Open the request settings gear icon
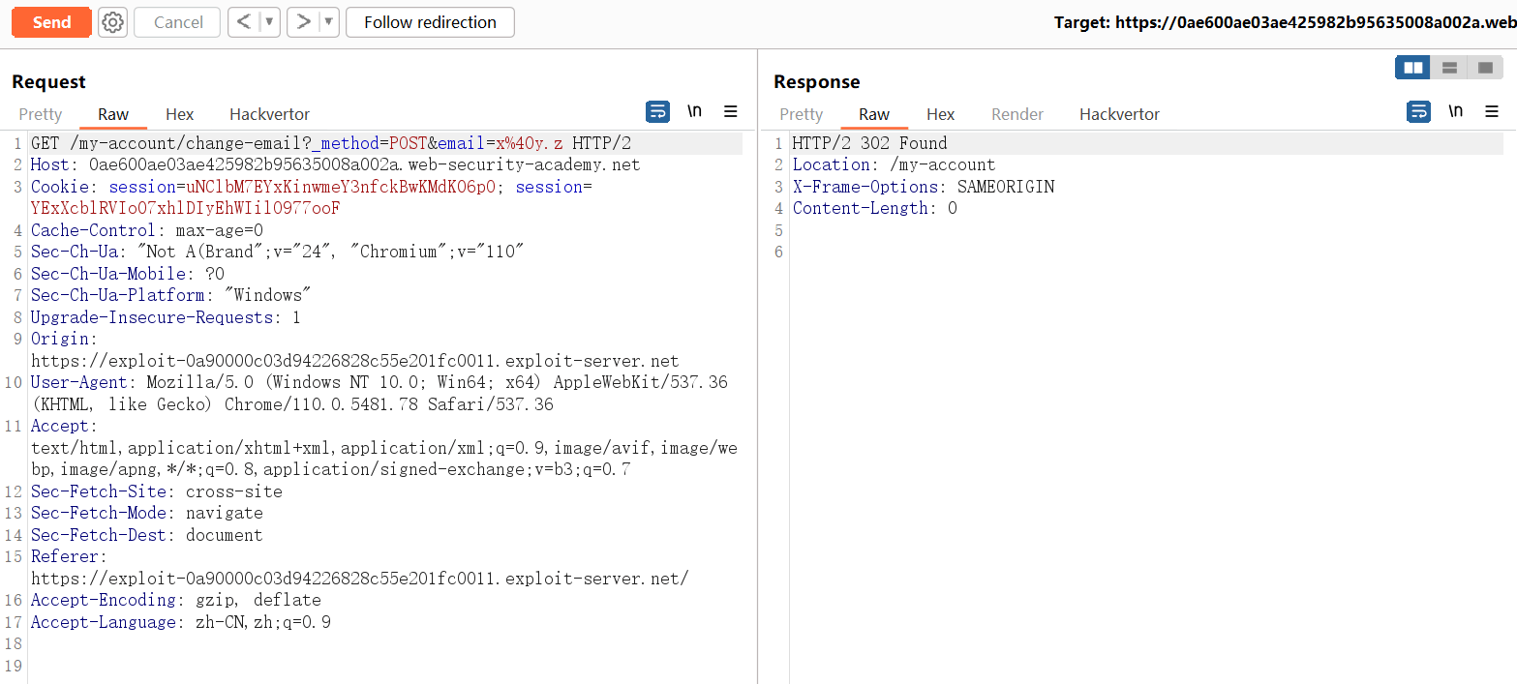The image size is (1517, 684). (112, 22)
